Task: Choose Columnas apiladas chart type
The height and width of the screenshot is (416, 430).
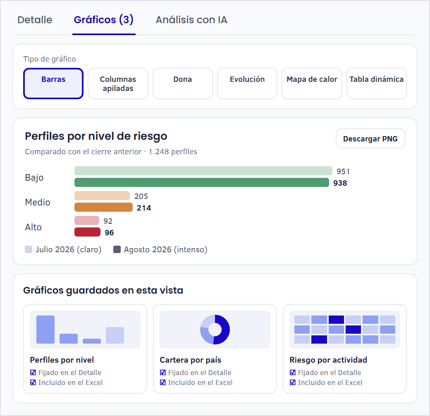Action: coord(118,84)
